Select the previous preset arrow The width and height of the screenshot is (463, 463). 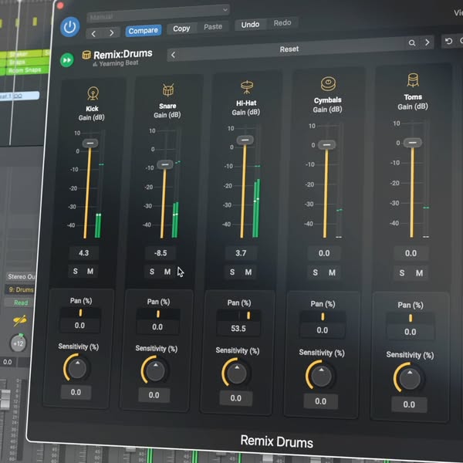point(93,34)
